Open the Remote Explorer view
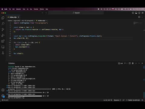145x109 pixels. [x=3, y=47]
